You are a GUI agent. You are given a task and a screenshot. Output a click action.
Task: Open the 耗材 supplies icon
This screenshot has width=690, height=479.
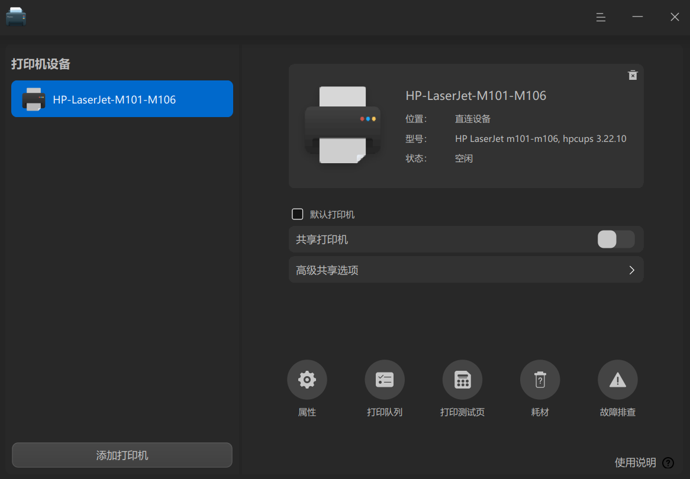pyautogui.click(x=540, y=380)
